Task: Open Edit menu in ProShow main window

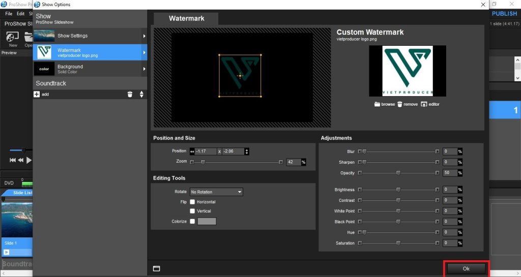Action: (x=20, y=14)
